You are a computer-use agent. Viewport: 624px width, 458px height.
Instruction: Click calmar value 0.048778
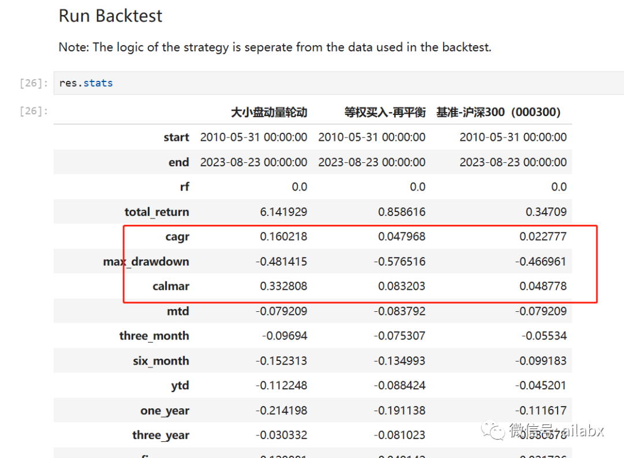click(543, 286)
